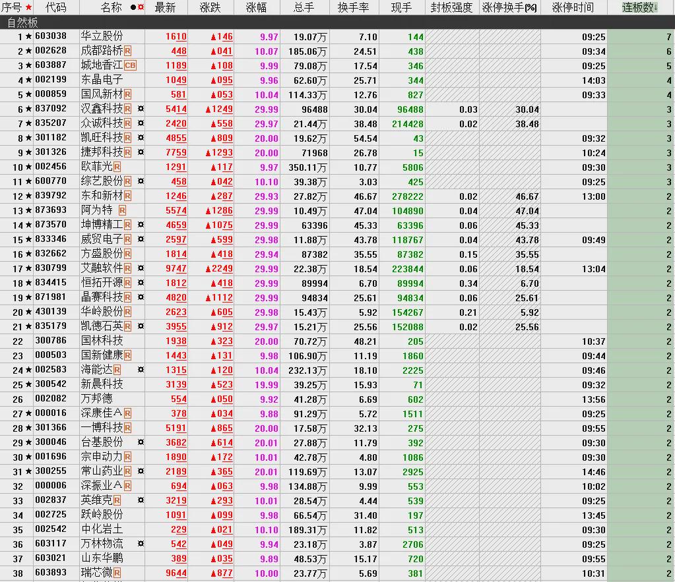Click the sun marker icon in 万林物流 row
675x582 pixels.
point(141,544)
